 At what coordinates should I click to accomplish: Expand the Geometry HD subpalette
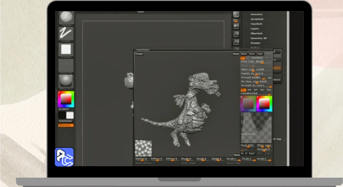point(259,38)
